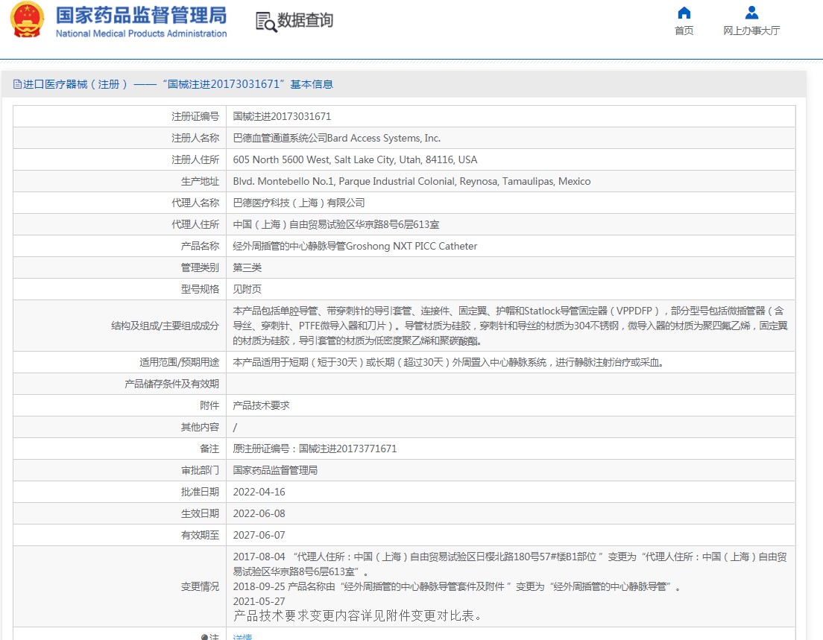Select the 审批部门 label
Image resolution: width=823 pixels, height=640 pixels.
click(x=200, y=470)
